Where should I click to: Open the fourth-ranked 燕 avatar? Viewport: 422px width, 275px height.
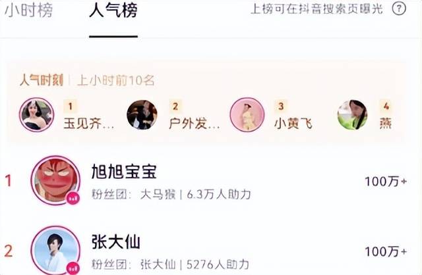click(353, 114)
